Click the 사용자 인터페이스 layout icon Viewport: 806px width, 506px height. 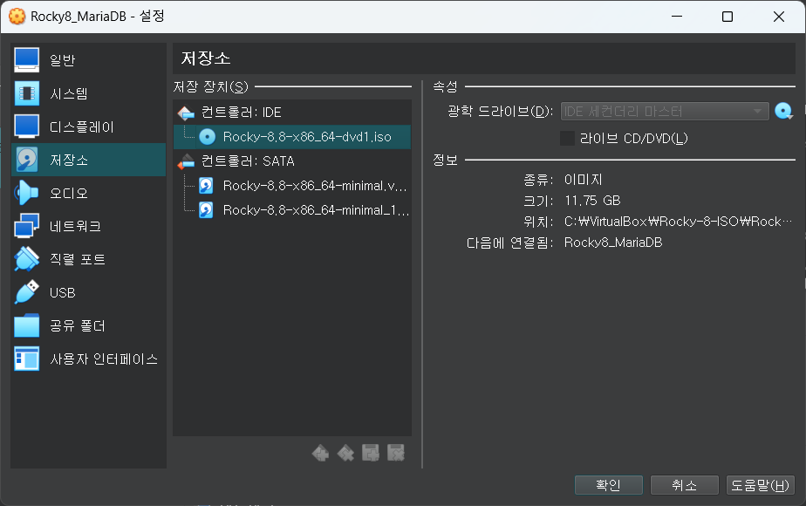27,359
